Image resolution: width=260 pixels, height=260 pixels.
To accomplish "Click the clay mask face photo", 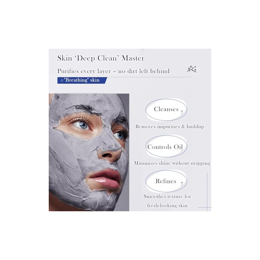I will tap(89, 152).
